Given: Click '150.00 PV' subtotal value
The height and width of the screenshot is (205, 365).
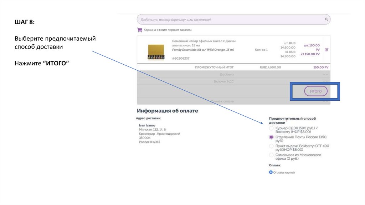Looking at the screenshot, I should [x=321, y=67].
